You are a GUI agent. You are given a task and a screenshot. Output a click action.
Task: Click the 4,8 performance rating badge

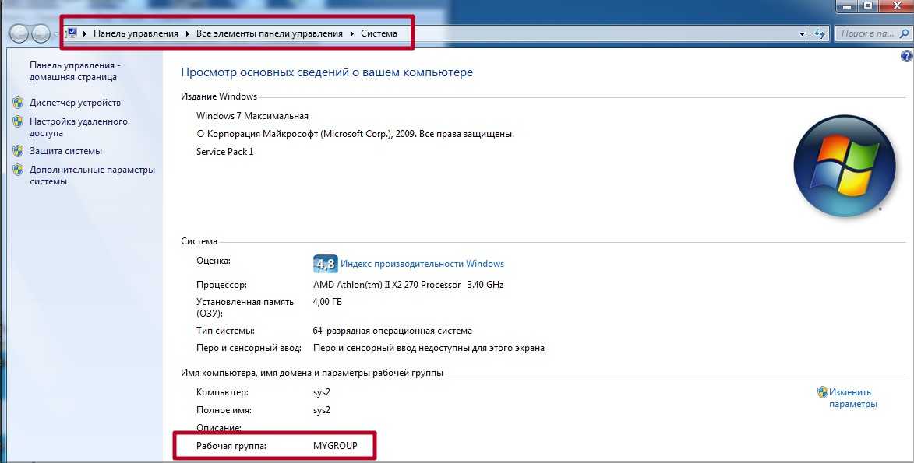(x=324, y=264)
